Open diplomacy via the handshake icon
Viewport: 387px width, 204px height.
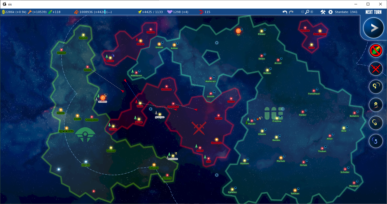[170, 12]
